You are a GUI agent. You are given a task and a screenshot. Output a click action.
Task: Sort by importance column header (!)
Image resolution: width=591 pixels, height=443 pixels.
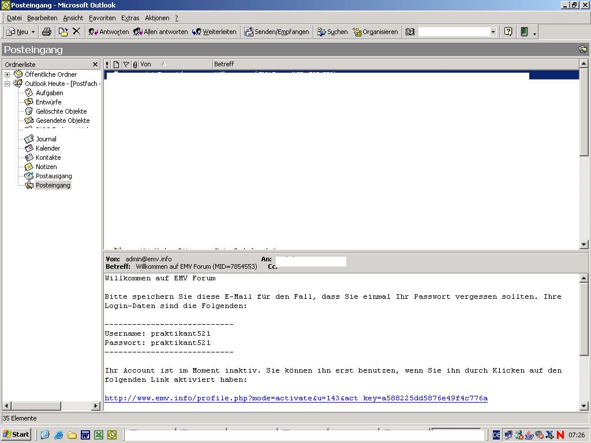(107, 65)
